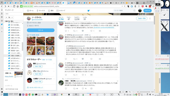Click すべて見る in recommended users
The width and height of the screenshot is (170, 96).
click(x=49, y=60)
